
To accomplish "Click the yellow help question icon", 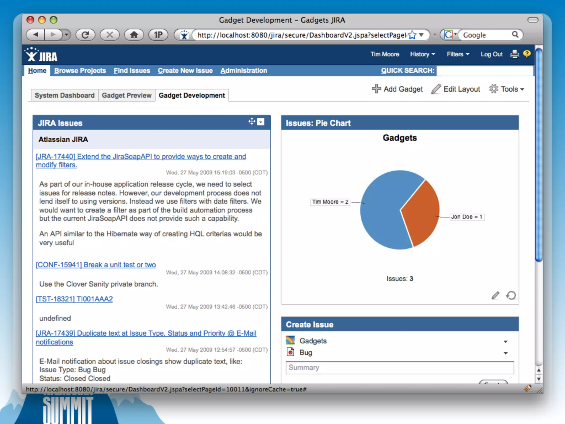I will click(527, 54).
